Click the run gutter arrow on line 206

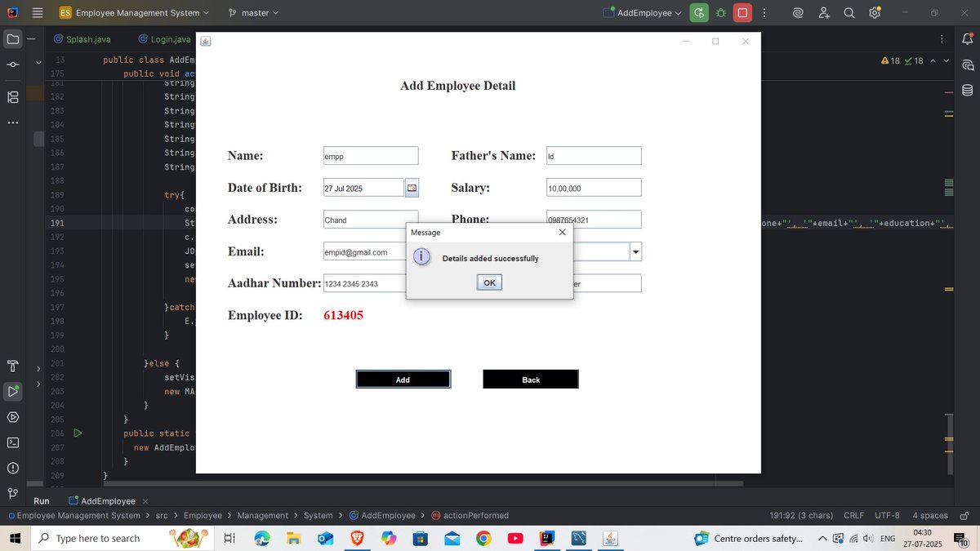78,433
